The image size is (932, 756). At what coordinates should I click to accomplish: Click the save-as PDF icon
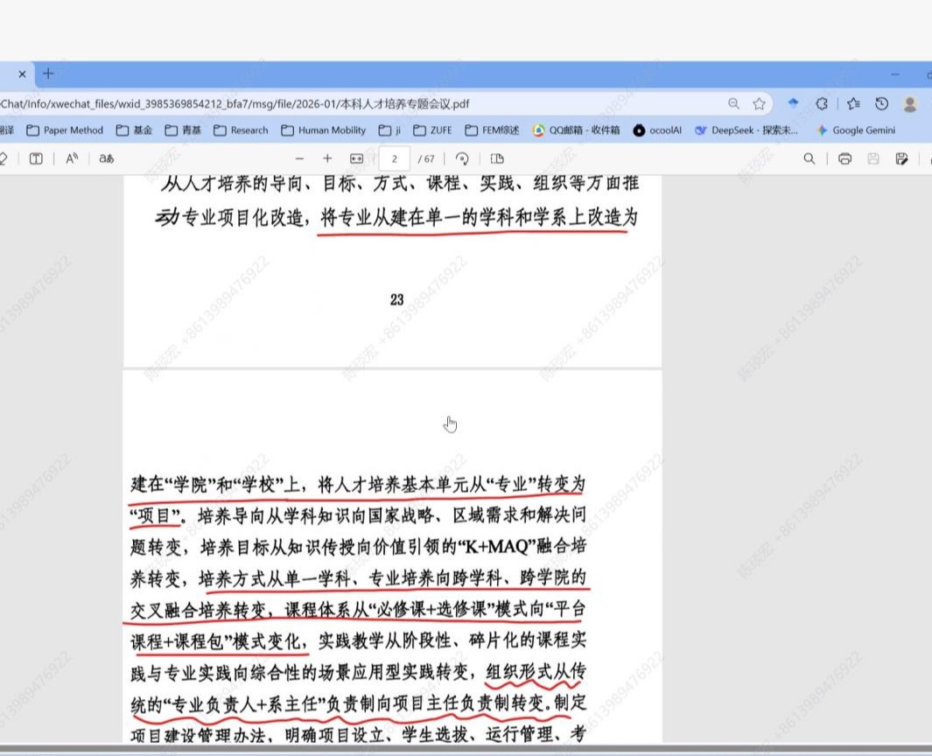(901, 158)
